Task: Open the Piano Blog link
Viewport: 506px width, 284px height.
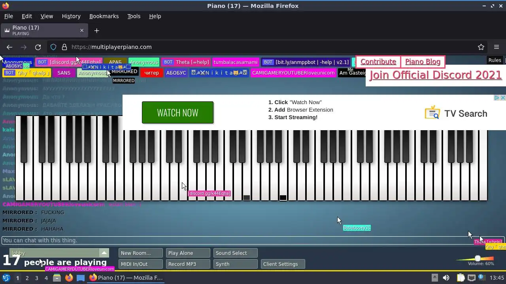Action: pyautogui.click(x=423, y=62)
